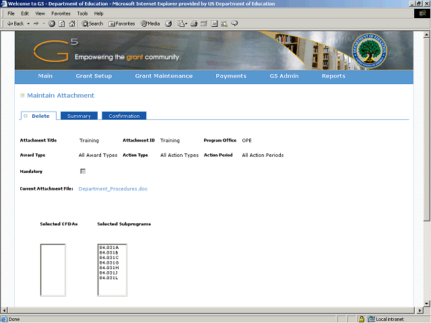Click the padlock security icon in status bar
The height and width of the screenshot is (323, 431).
pos(362,319)
